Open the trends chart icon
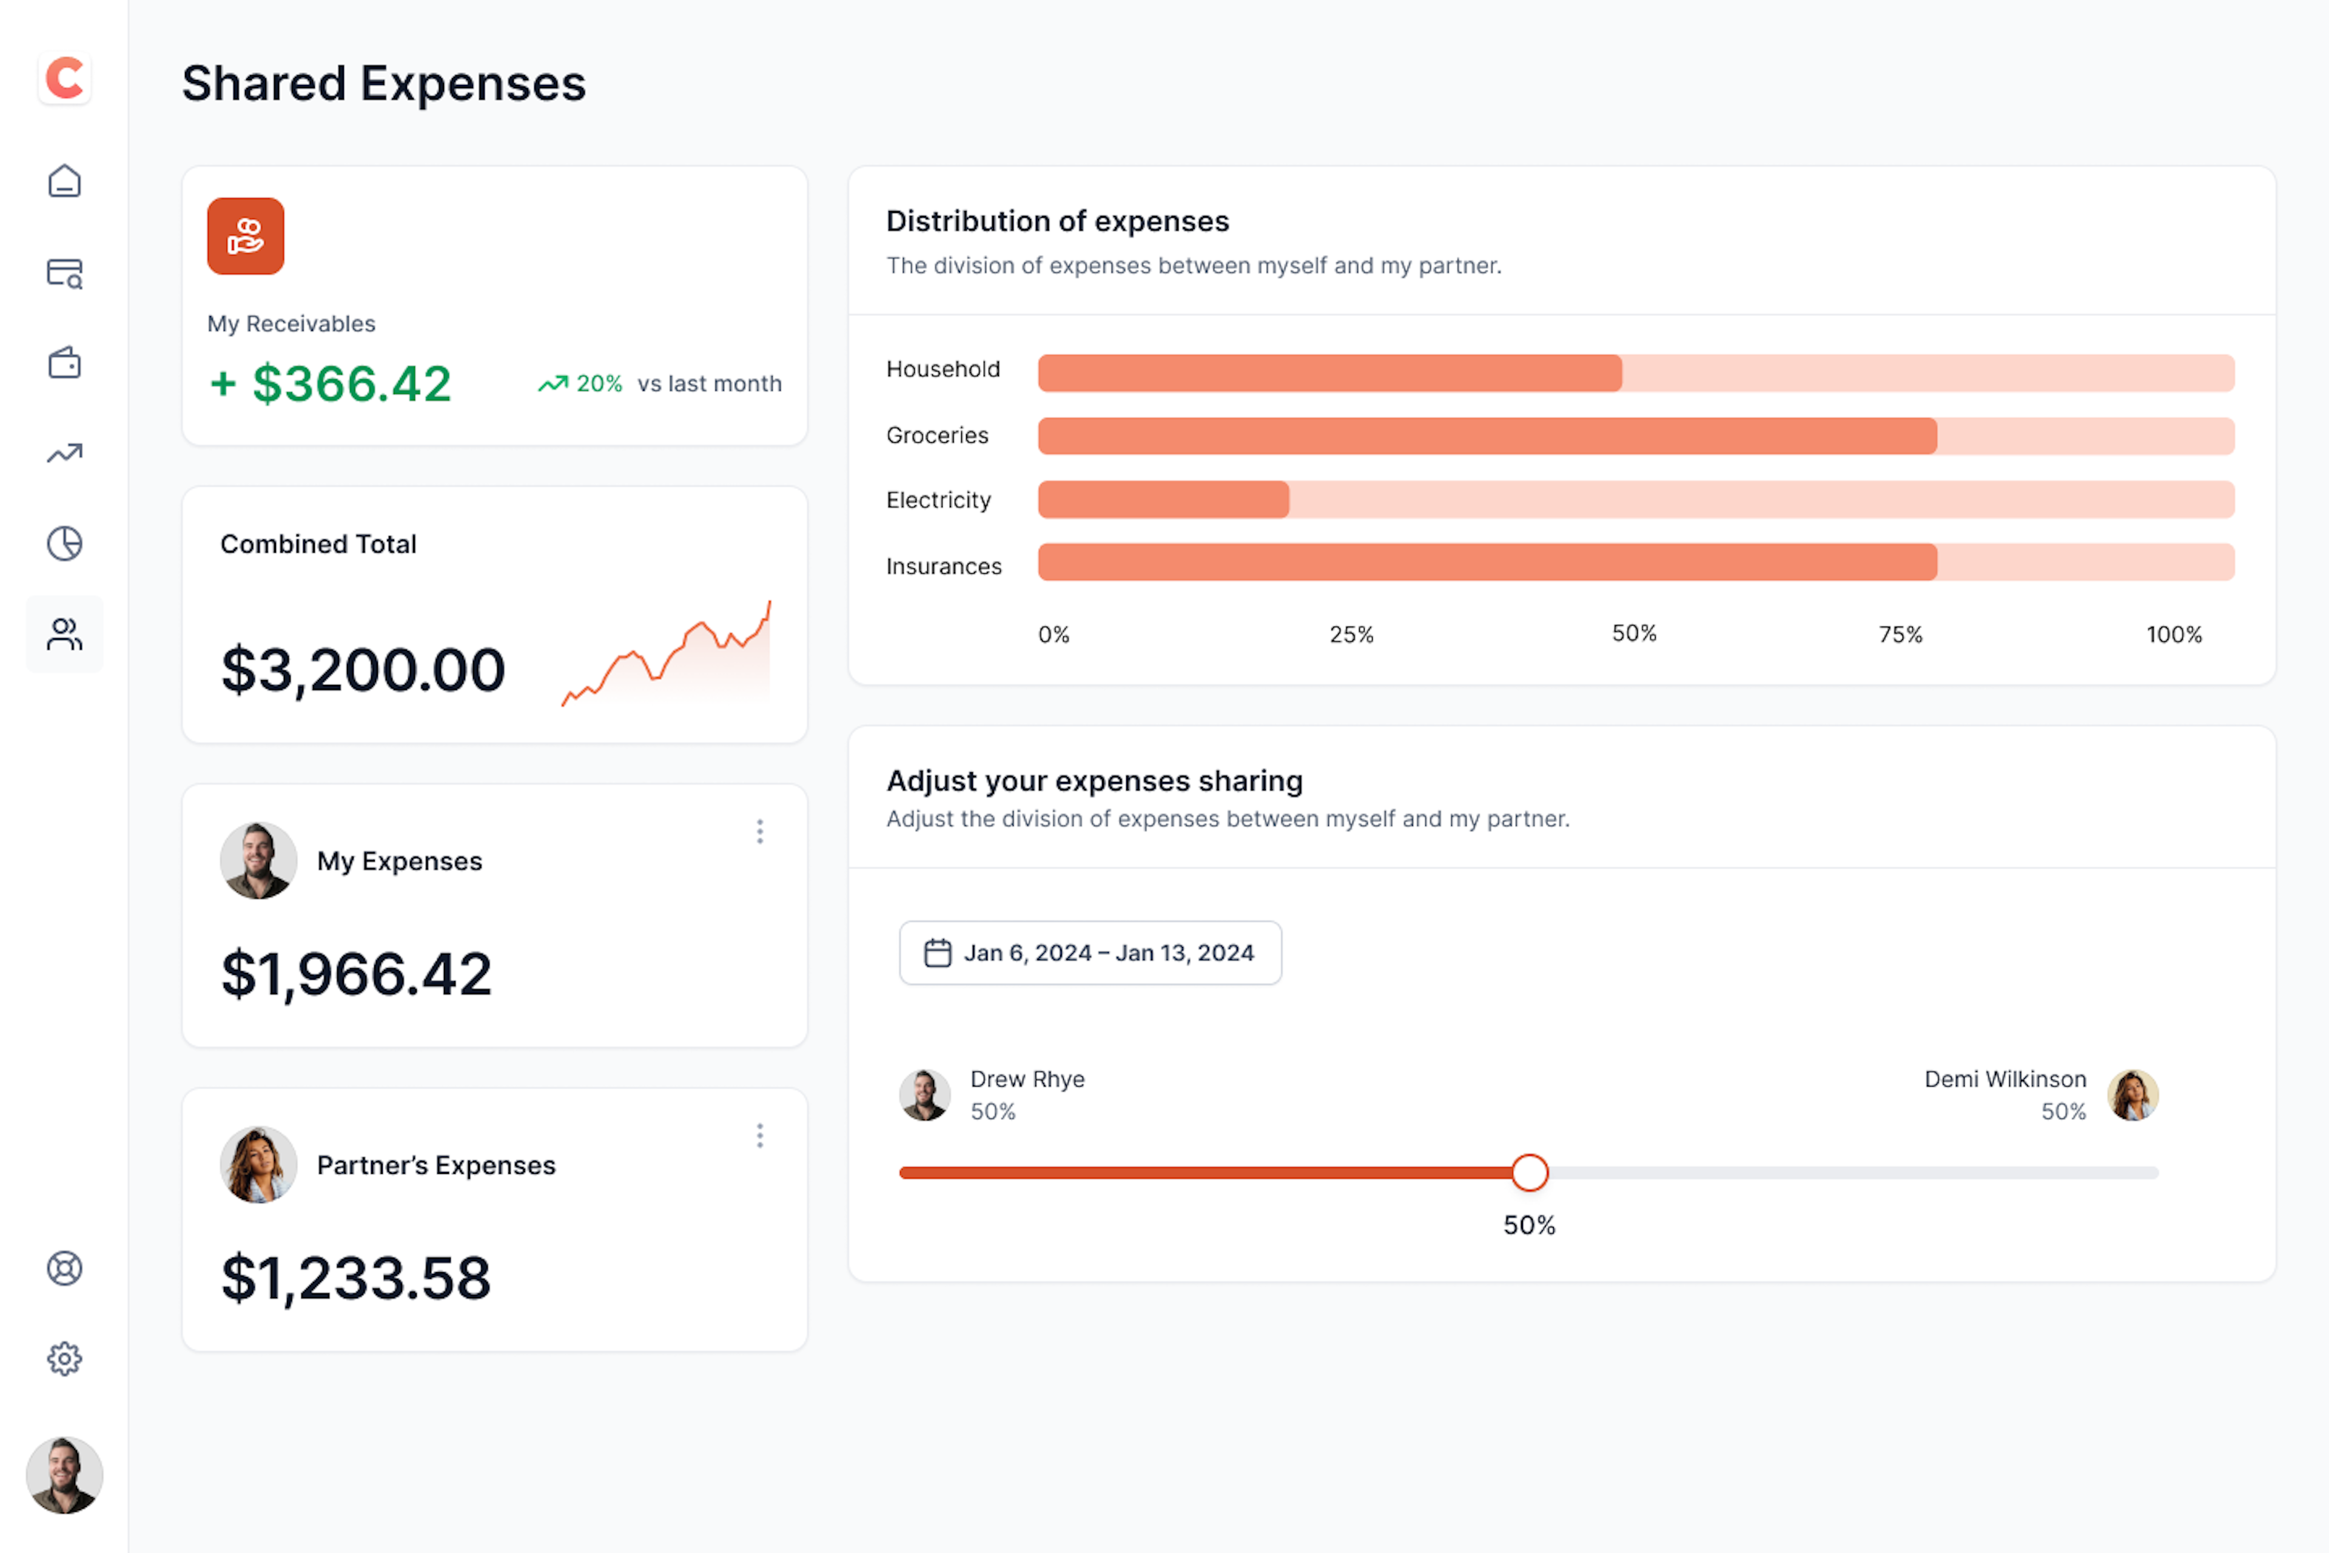Viewport: 2329px width, 1553px height. coord(64,454)
